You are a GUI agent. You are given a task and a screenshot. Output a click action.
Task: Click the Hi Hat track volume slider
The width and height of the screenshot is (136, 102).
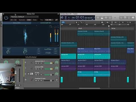49,75
